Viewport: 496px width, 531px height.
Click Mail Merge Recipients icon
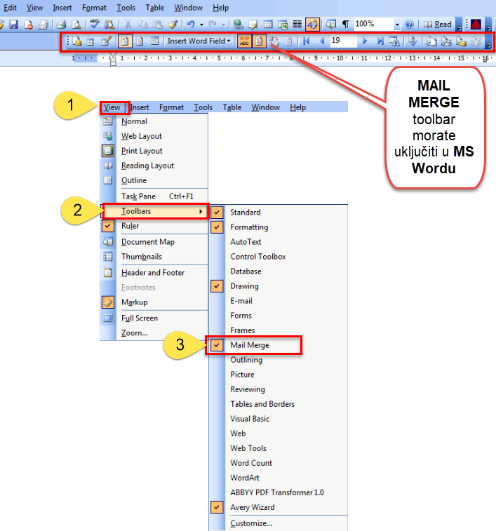106,41
